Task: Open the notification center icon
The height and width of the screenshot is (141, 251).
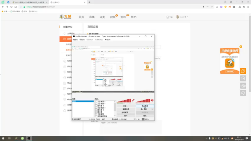Action: click(247, 138)
